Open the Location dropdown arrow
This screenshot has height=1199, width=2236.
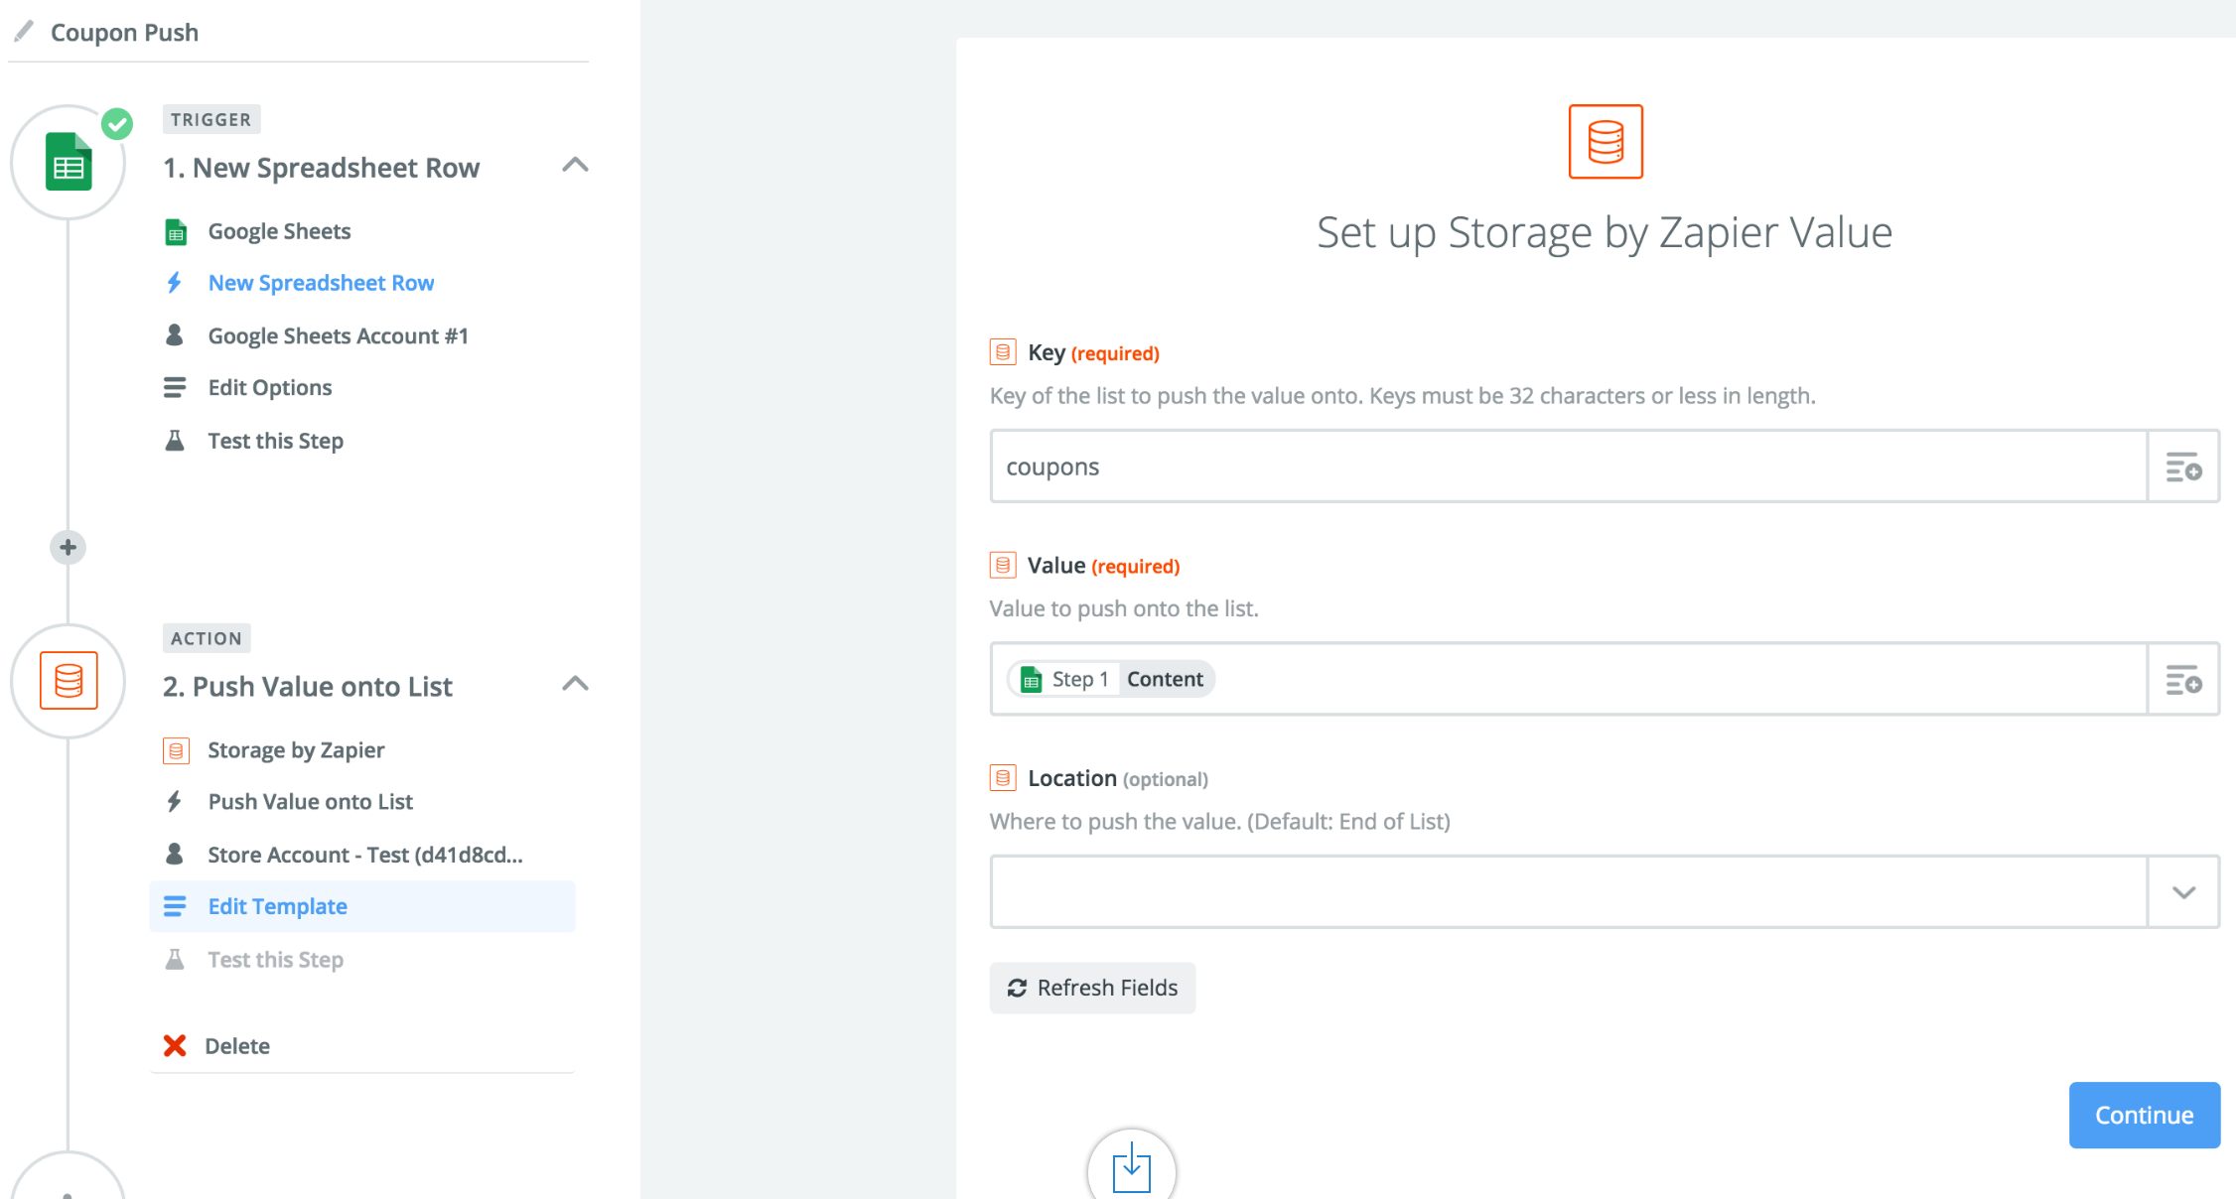point(2183,892)
